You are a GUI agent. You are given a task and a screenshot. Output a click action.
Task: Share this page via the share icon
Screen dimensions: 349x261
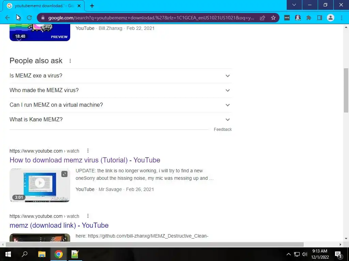pos(262,18)
